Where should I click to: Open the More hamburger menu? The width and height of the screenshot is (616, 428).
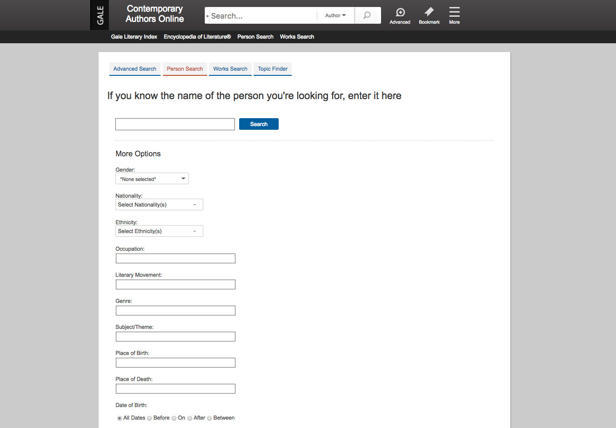(455, 16)
